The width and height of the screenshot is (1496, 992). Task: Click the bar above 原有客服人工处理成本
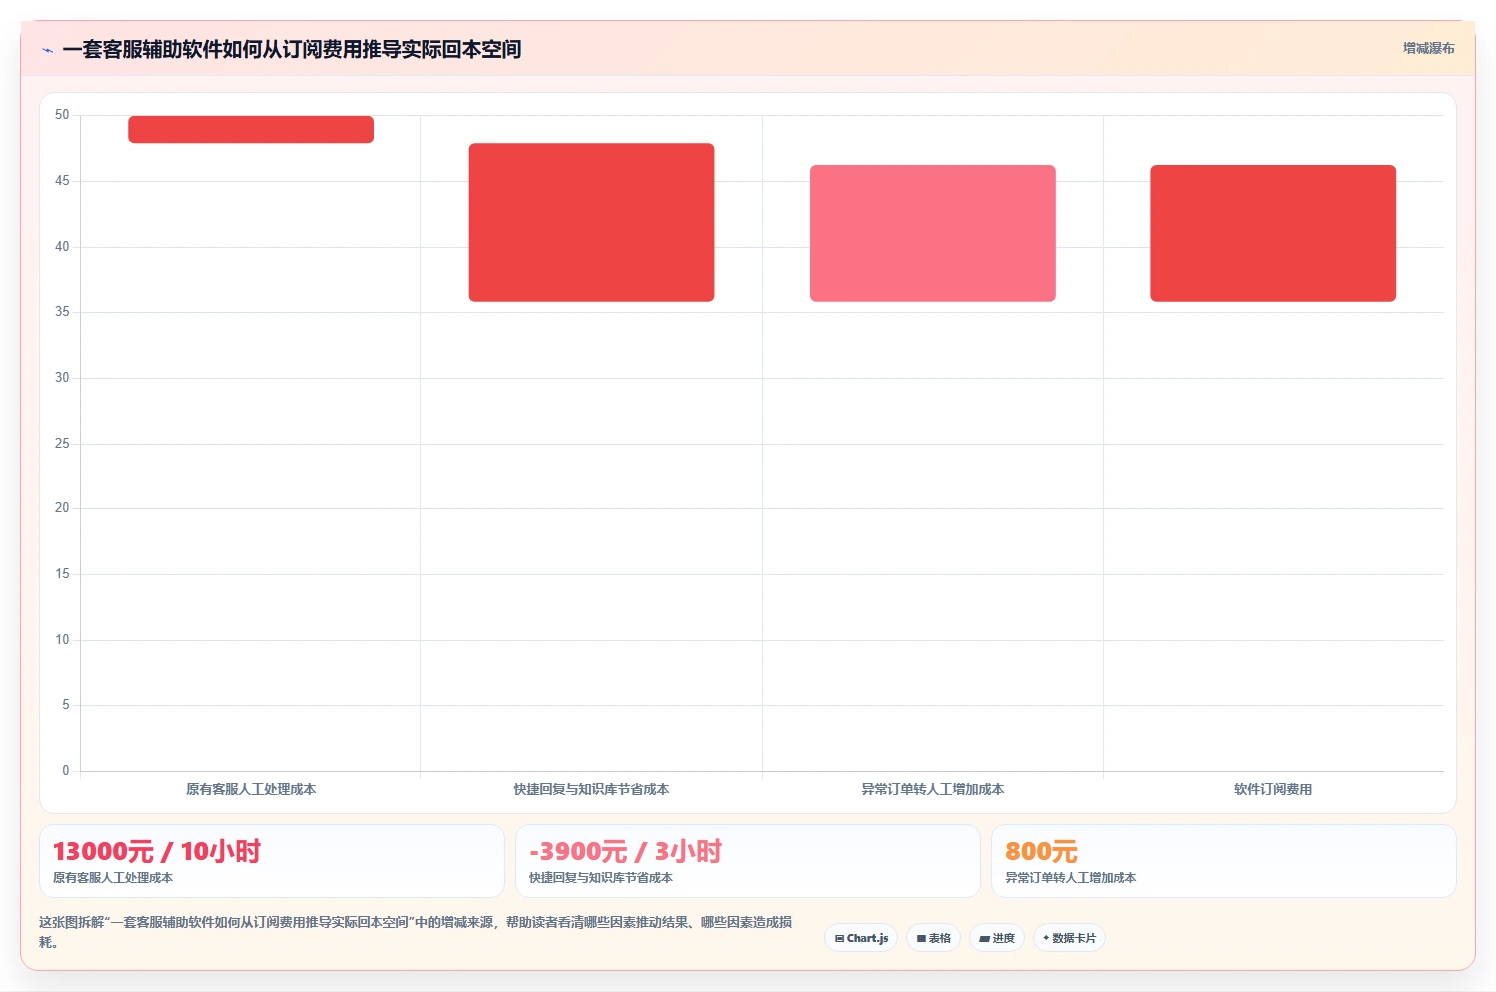251,129
